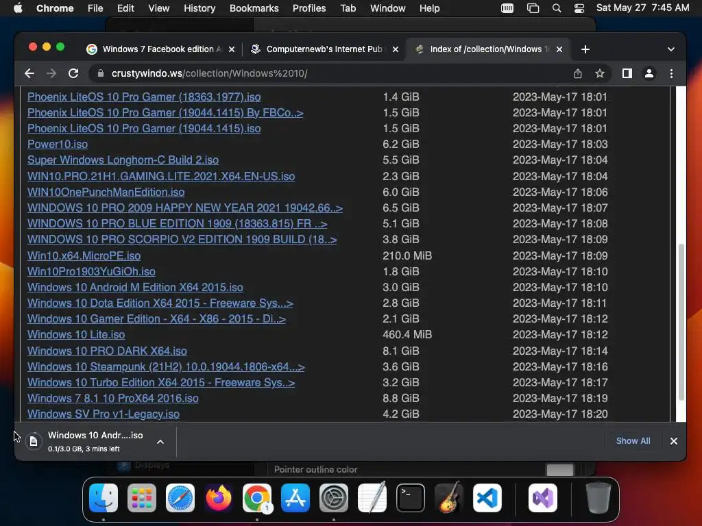Screen dimensions: 702x526
Task: Click Phoenix LiteOS 10 Pro Gamer (18363.1977).iso
Action: tap(144, 97)
